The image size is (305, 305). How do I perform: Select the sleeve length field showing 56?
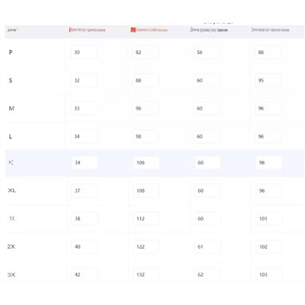click(207, 53)
